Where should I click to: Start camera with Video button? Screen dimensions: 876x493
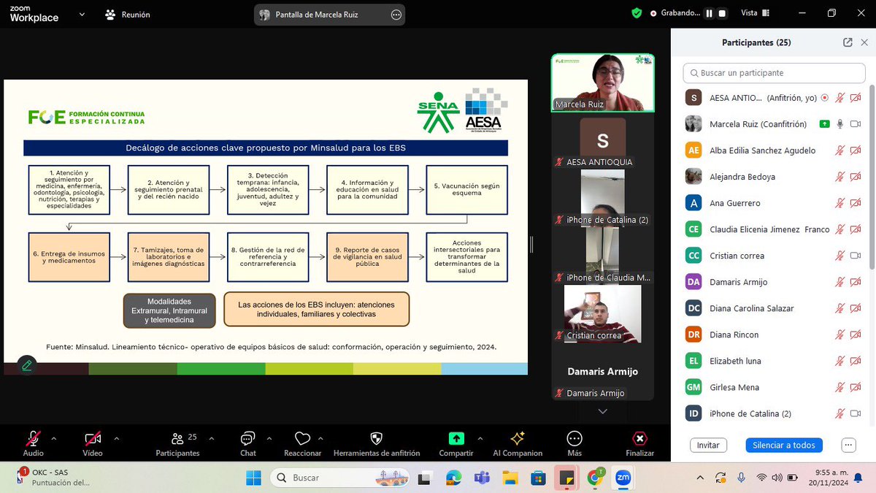pos(93,443)
